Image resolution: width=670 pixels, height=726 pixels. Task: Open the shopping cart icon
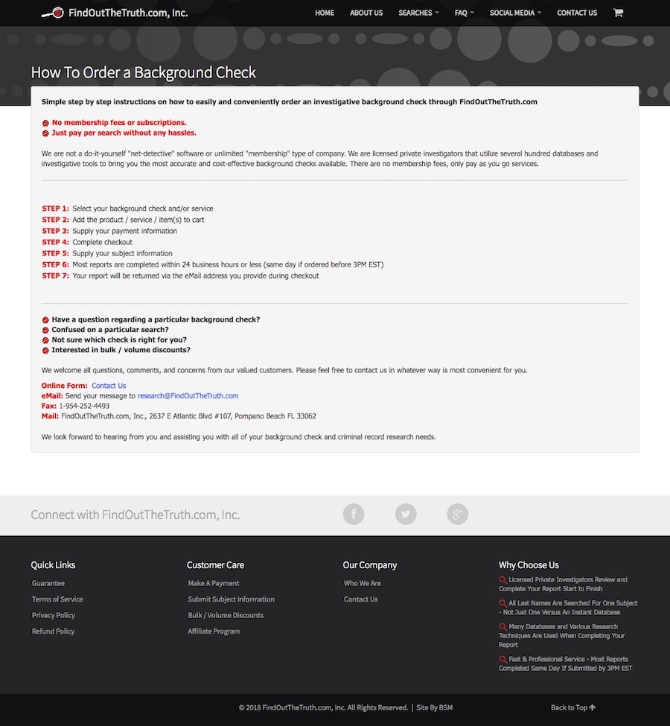pyautogui.click(x=618, y=13)
